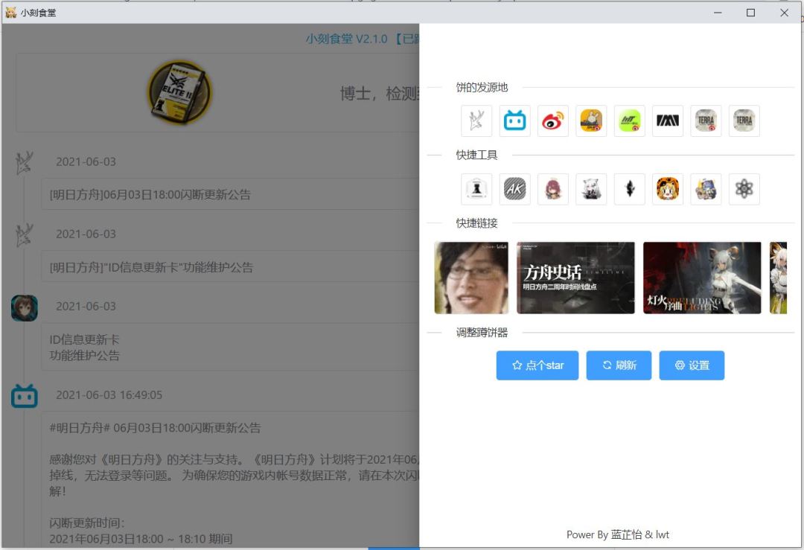Click the star icon on 点个star
Viewport: 804px width, 550px height.
pyautogui.click(x=517, y=365)
